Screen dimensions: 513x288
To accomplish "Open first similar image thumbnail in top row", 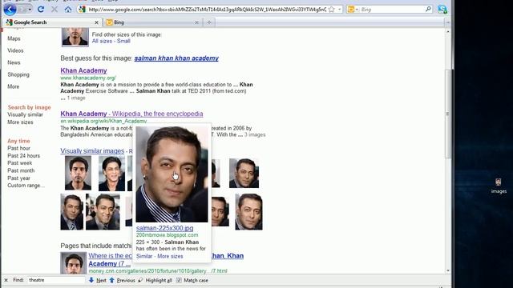I will (78, 173).
